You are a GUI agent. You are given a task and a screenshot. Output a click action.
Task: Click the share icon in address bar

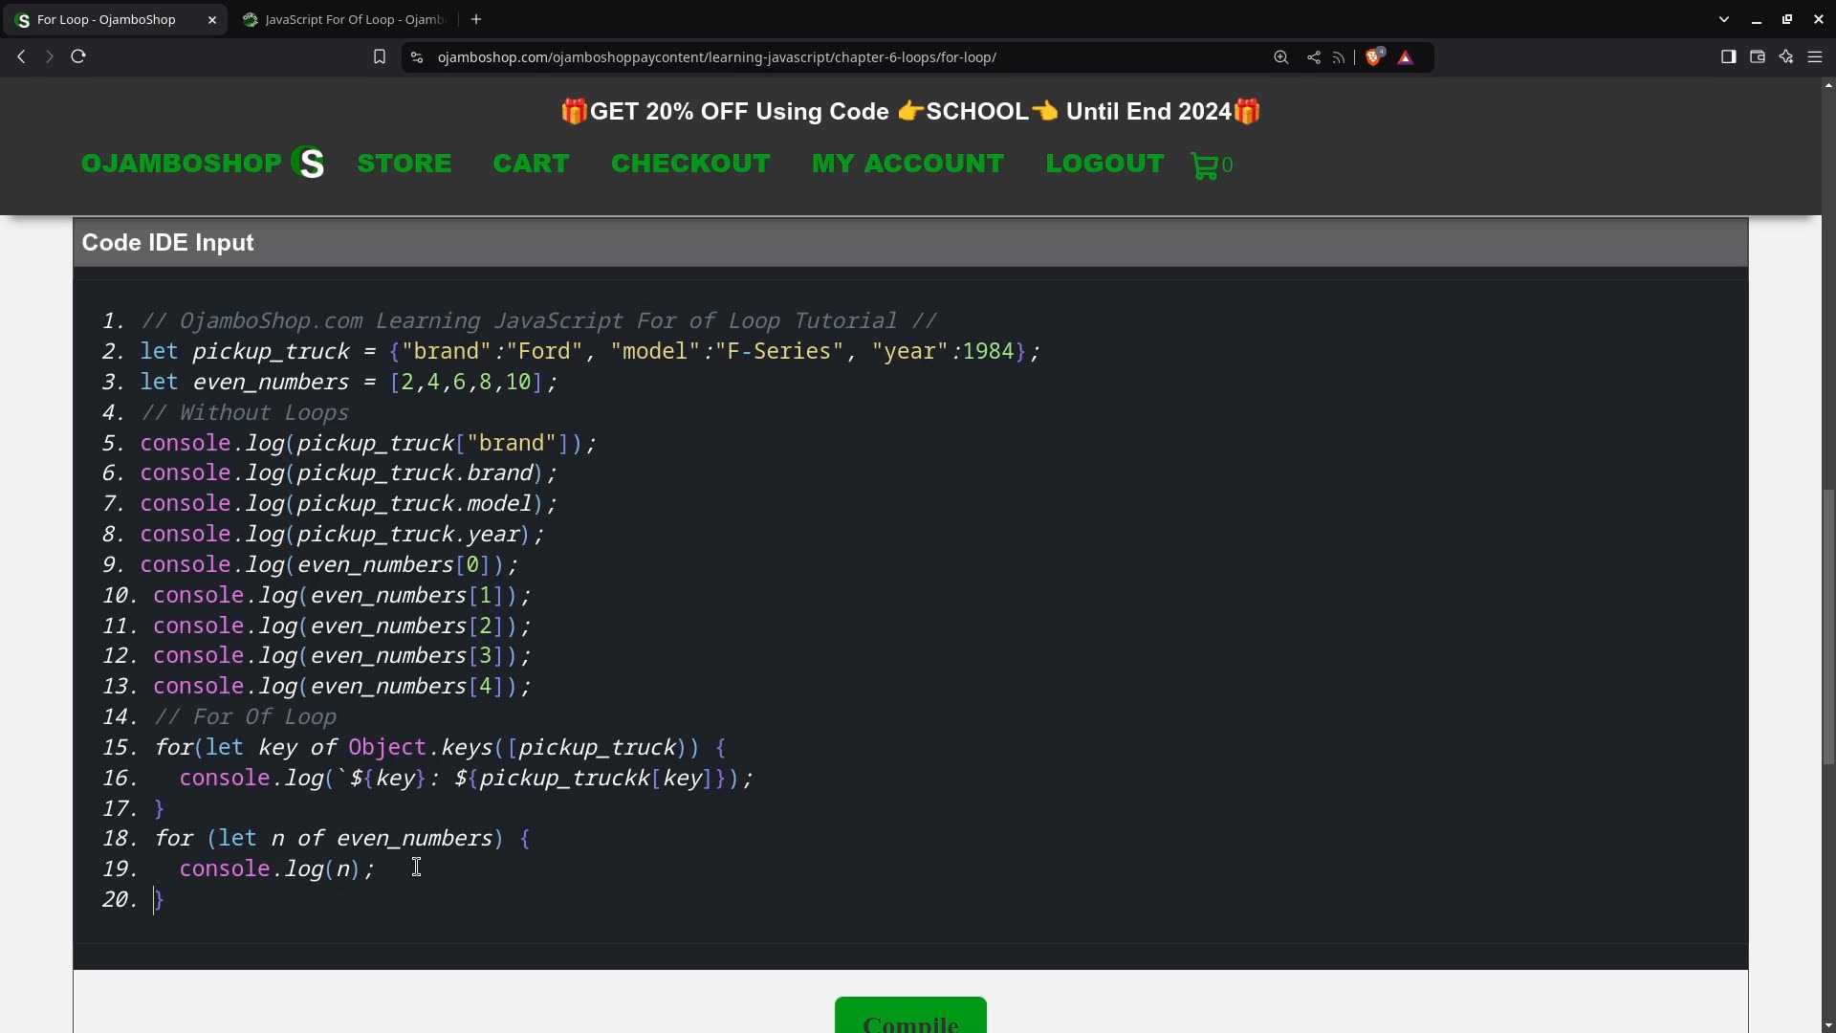coord(1314,57)
